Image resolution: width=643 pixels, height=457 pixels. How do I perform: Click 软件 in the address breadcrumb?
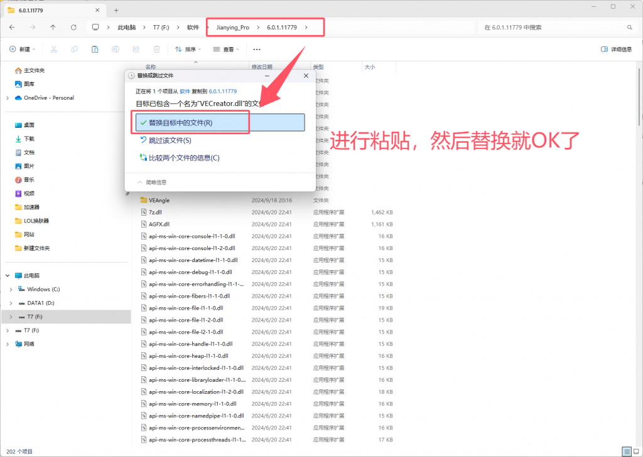click(x=193, y=28)
